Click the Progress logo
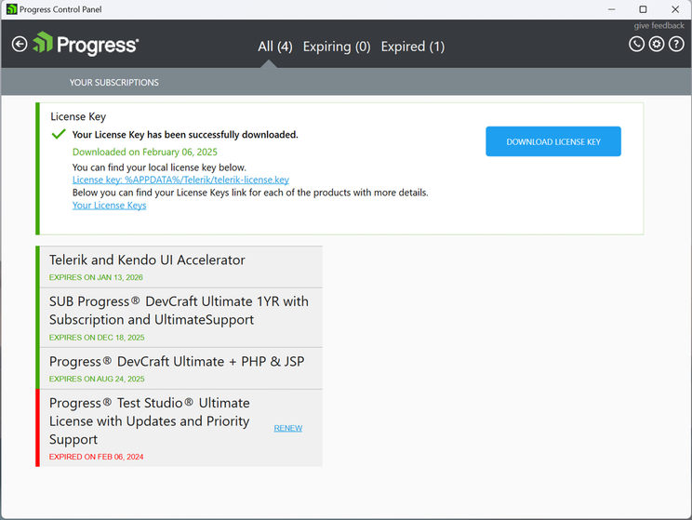This screenshot has height=520, width=692. coord(86,44)
